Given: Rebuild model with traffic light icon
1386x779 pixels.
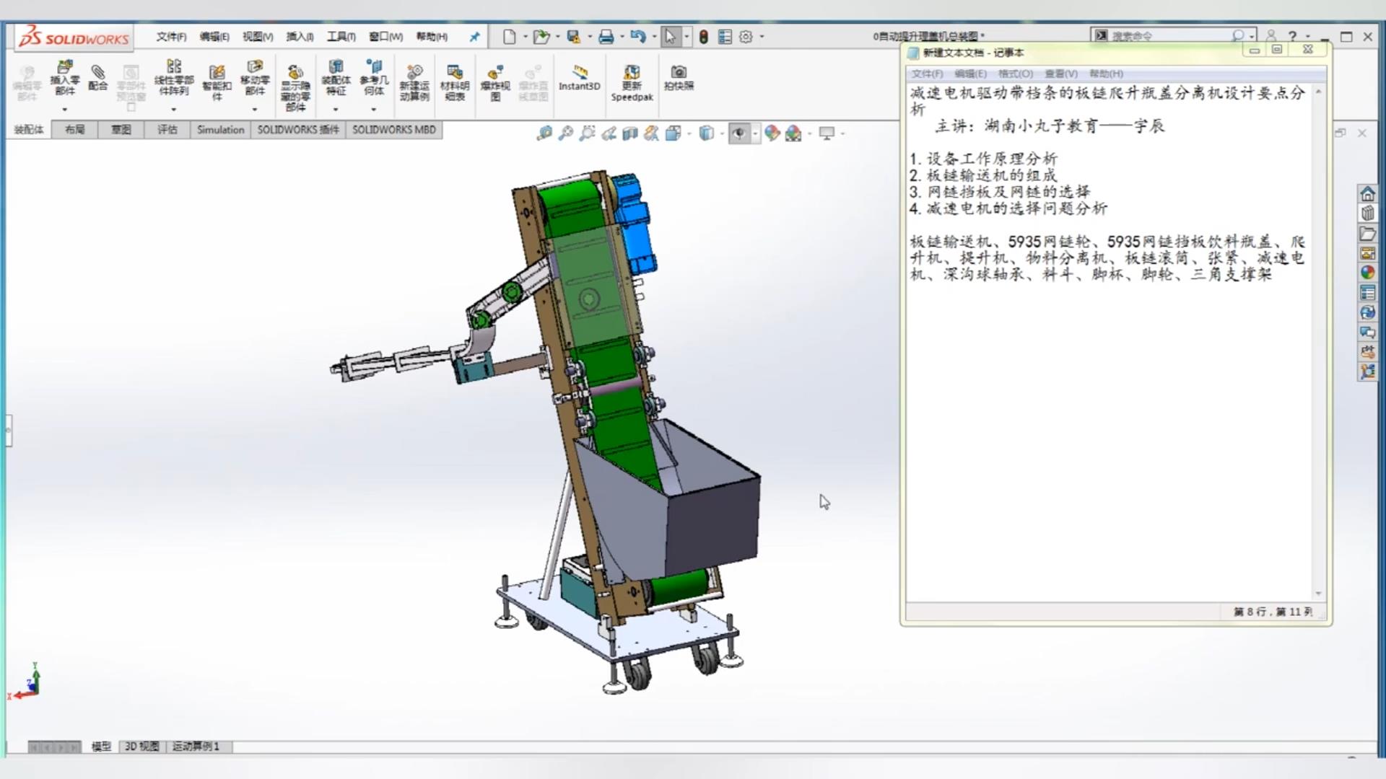Looking at the screenshot, I should (704, 37).
